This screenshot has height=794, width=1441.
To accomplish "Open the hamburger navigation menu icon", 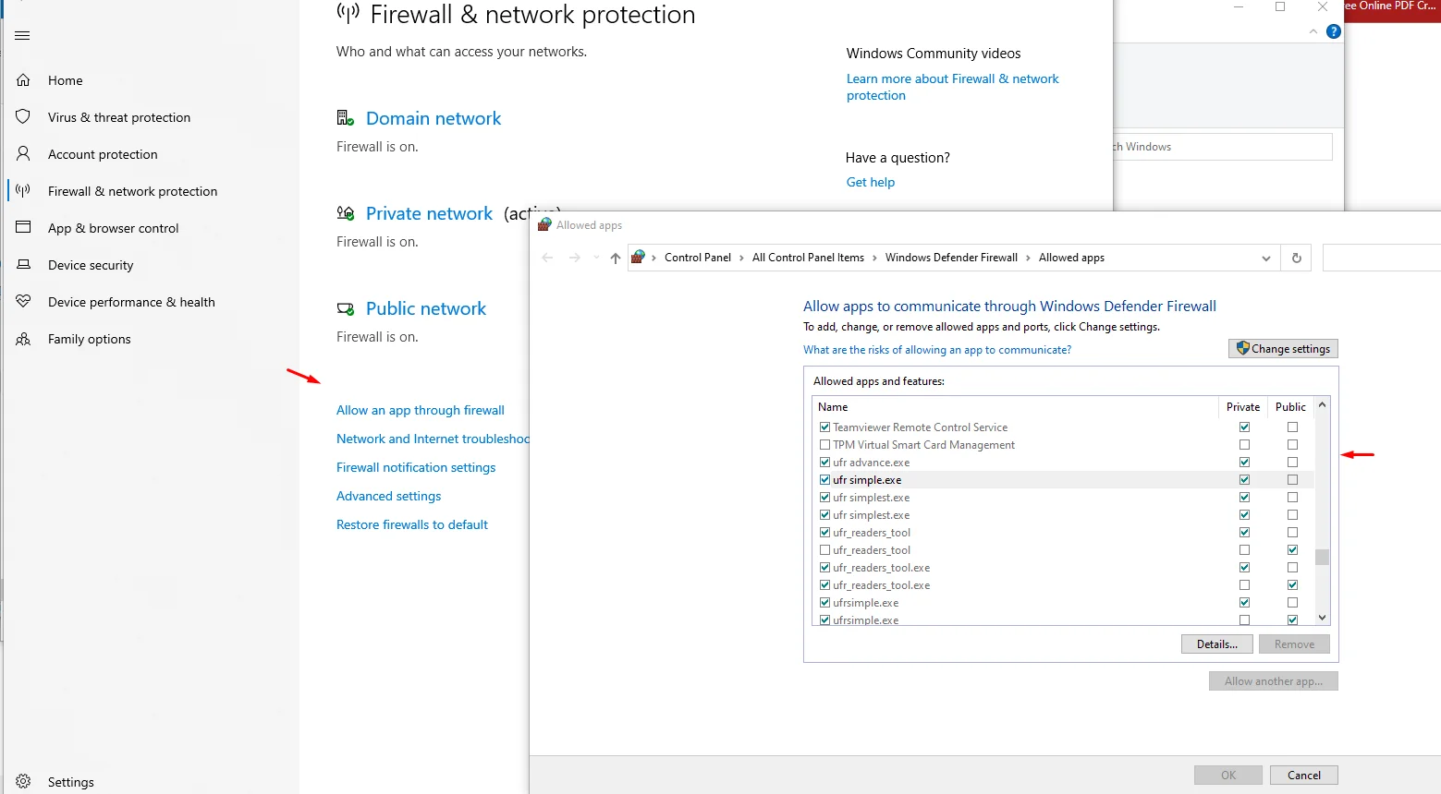I will point(23,36).
